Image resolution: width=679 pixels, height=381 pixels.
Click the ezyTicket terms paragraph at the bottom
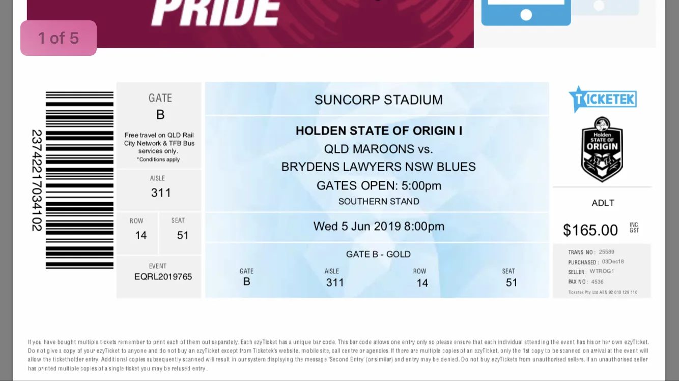tap(338, 355)
